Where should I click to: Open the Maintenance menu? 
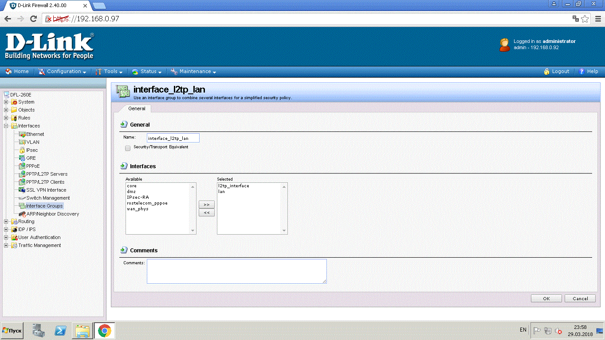click(x=195, y=71)
